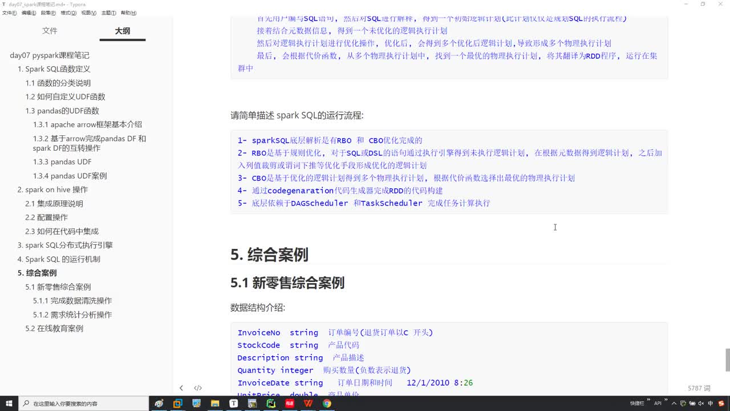730x411 pixels.
Task: Expand the API toolbar chevron
Action: click(x=666, y=400)
